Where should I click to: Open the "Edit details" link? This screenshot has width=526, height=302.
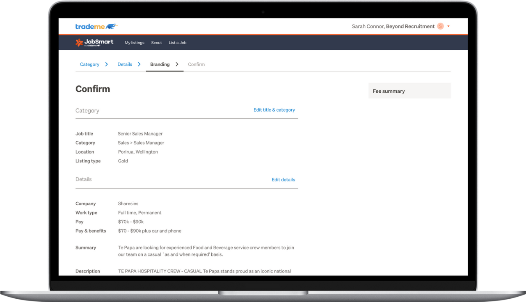tap(283, 179)
